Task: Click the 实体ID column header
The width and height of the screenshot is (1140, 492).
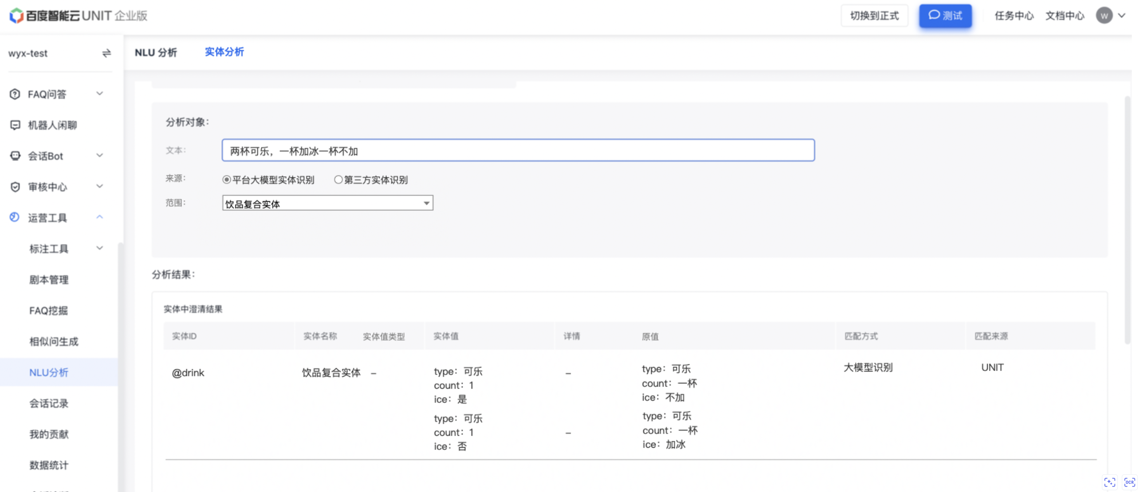Action: (x=184, y=336)
